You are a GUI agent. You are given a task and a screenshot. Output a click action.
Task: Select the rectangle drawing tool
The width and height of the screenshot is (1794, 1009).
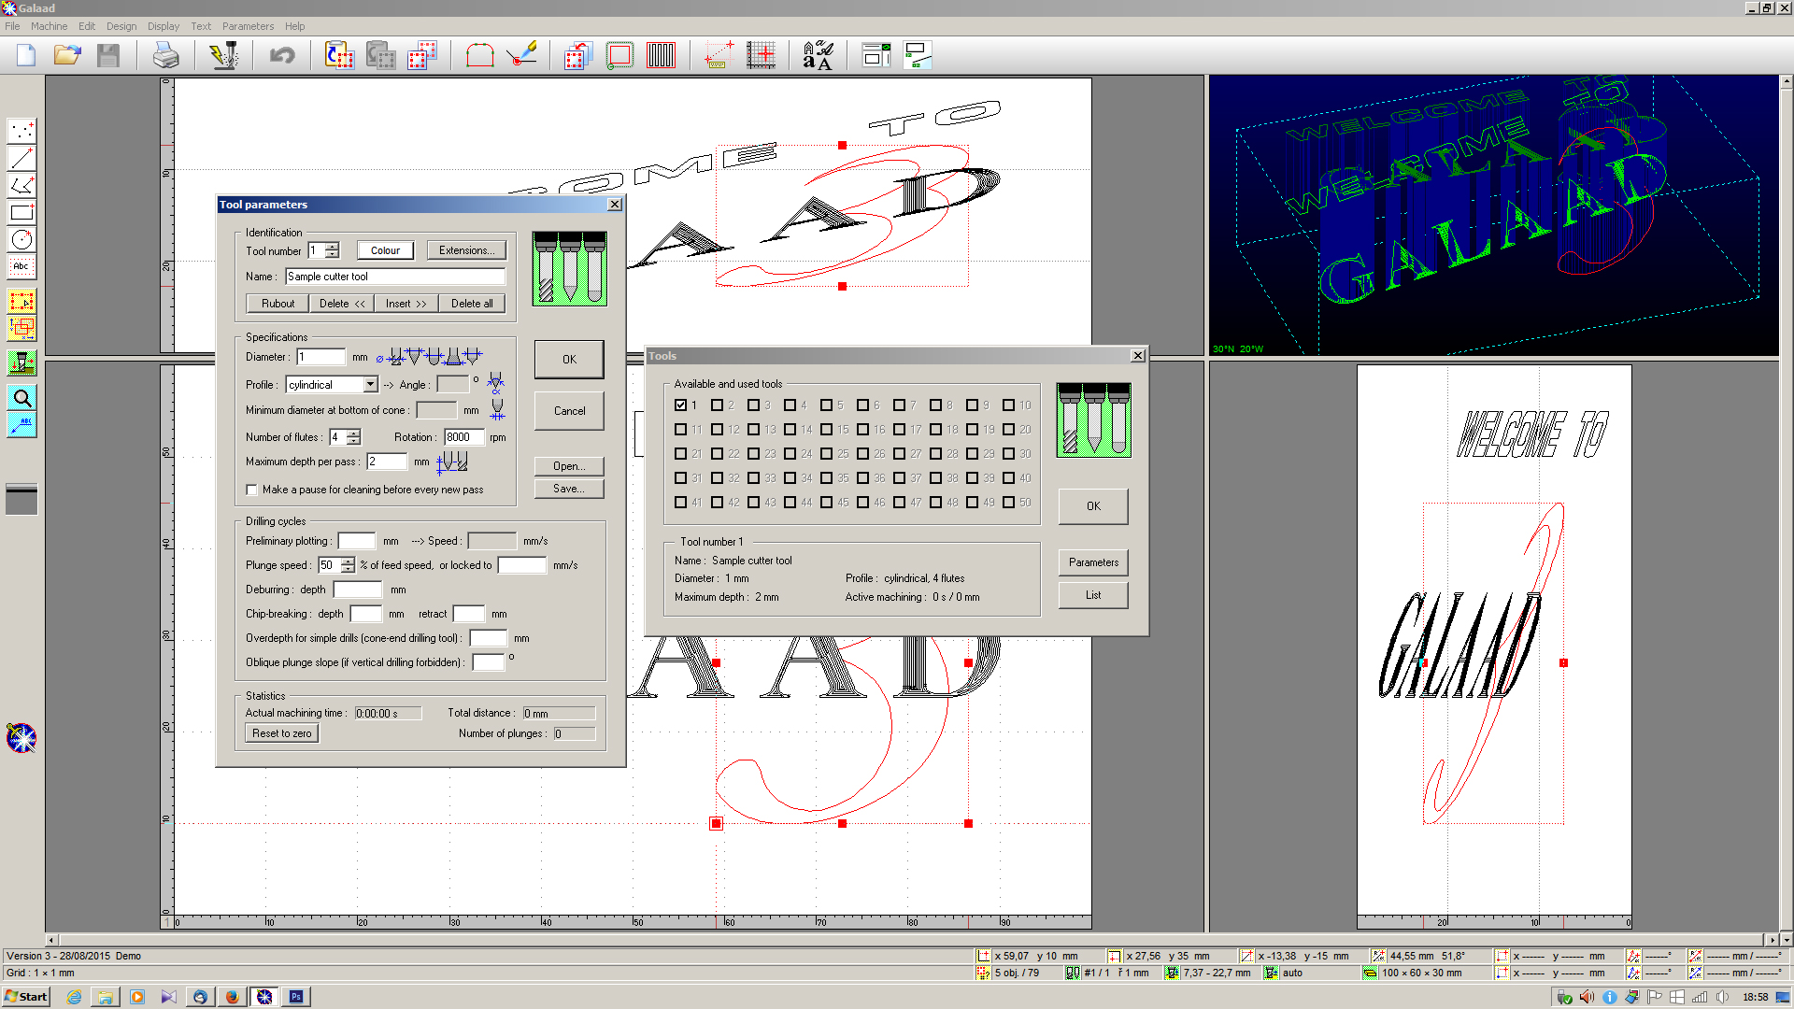pos(21,212)
